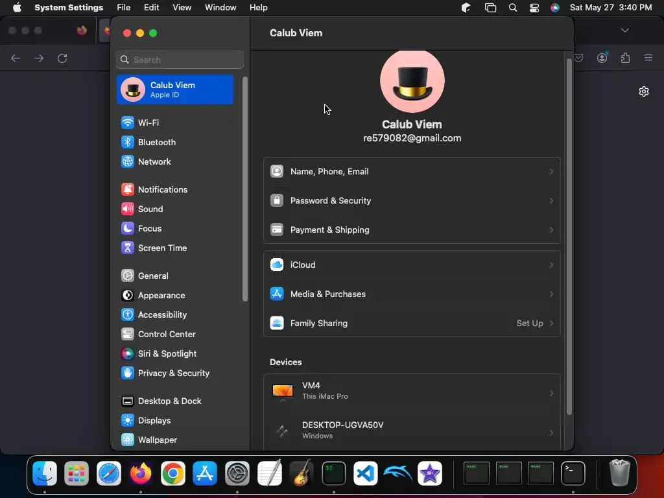Open the File menu
The image size is (664, 498).
click(124, 8)
